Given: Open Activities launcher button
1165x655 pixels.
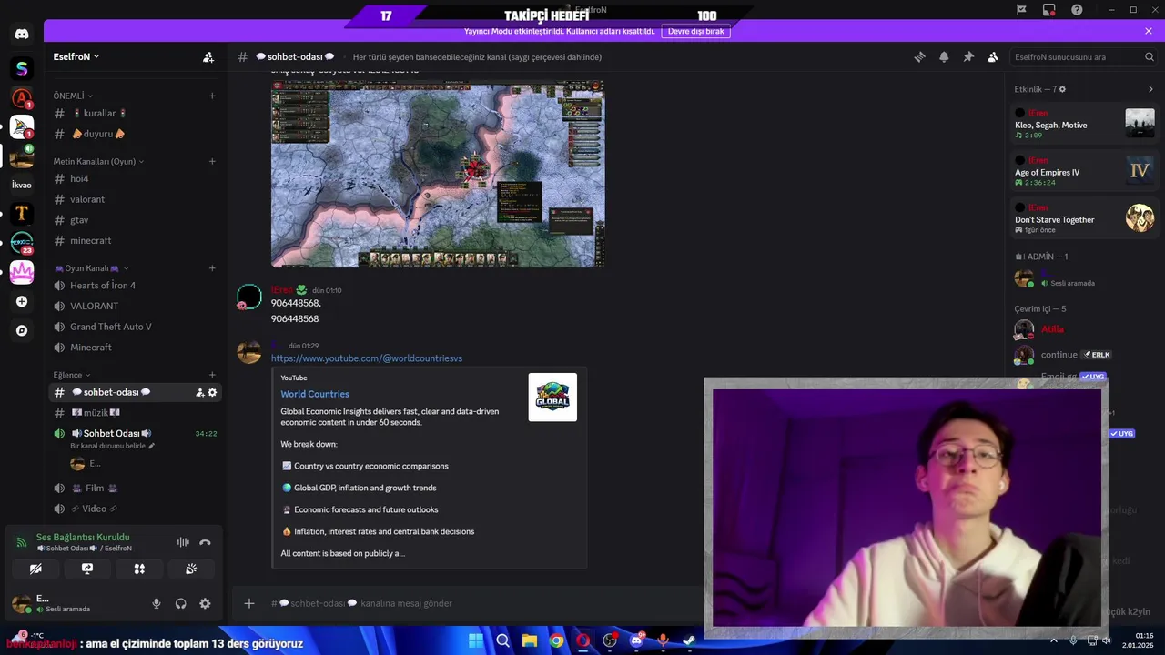Looking at the screenshot, I should [139, 569].
